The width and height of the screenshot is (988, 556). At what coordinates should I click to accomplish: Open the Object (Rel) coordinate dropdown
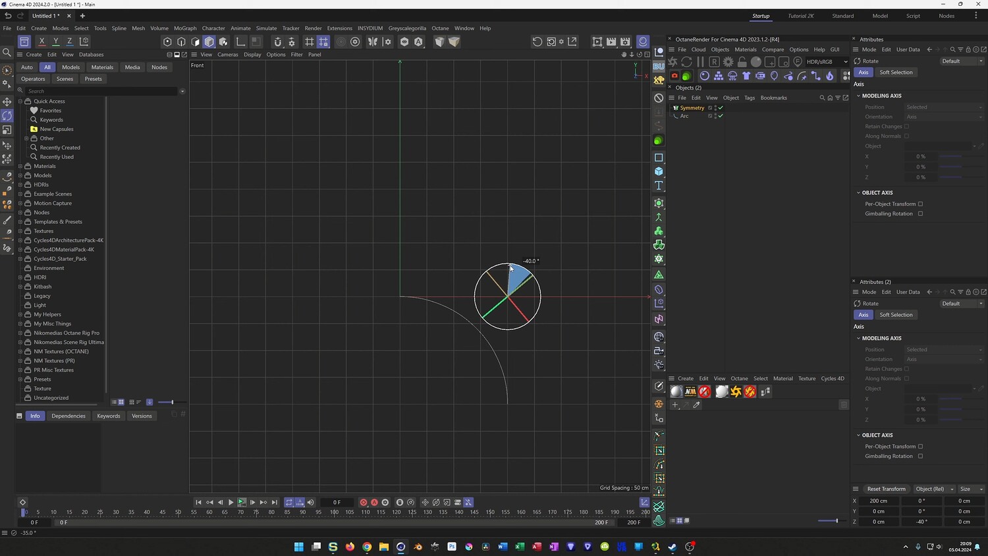pyautogui.click(x=935, y=489)
